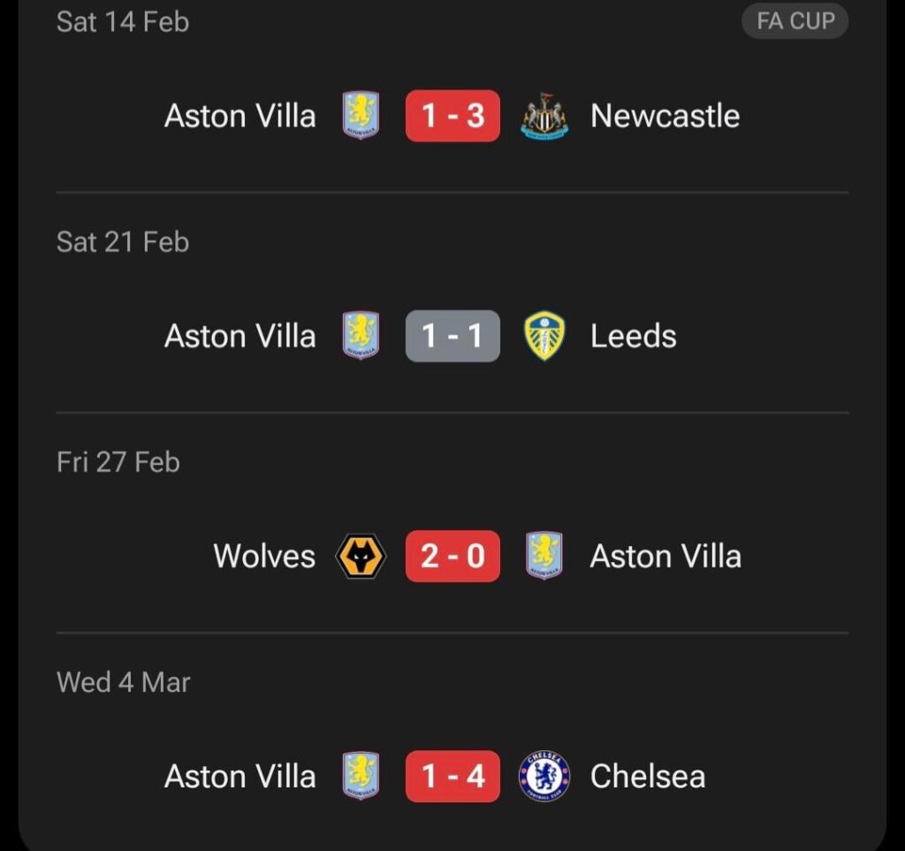905x851 pixels.
Task: Select the 1-1 Leeds draw score
Action: [452, 335]
